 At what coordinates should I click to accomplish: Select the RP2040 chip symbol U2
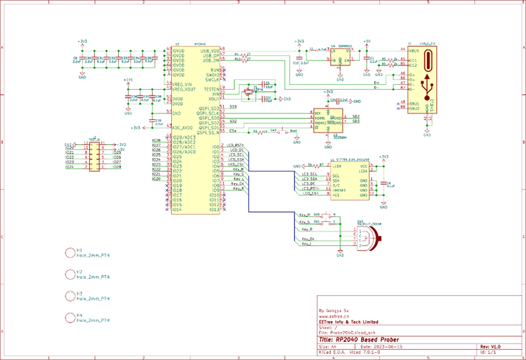coord(196,130)
